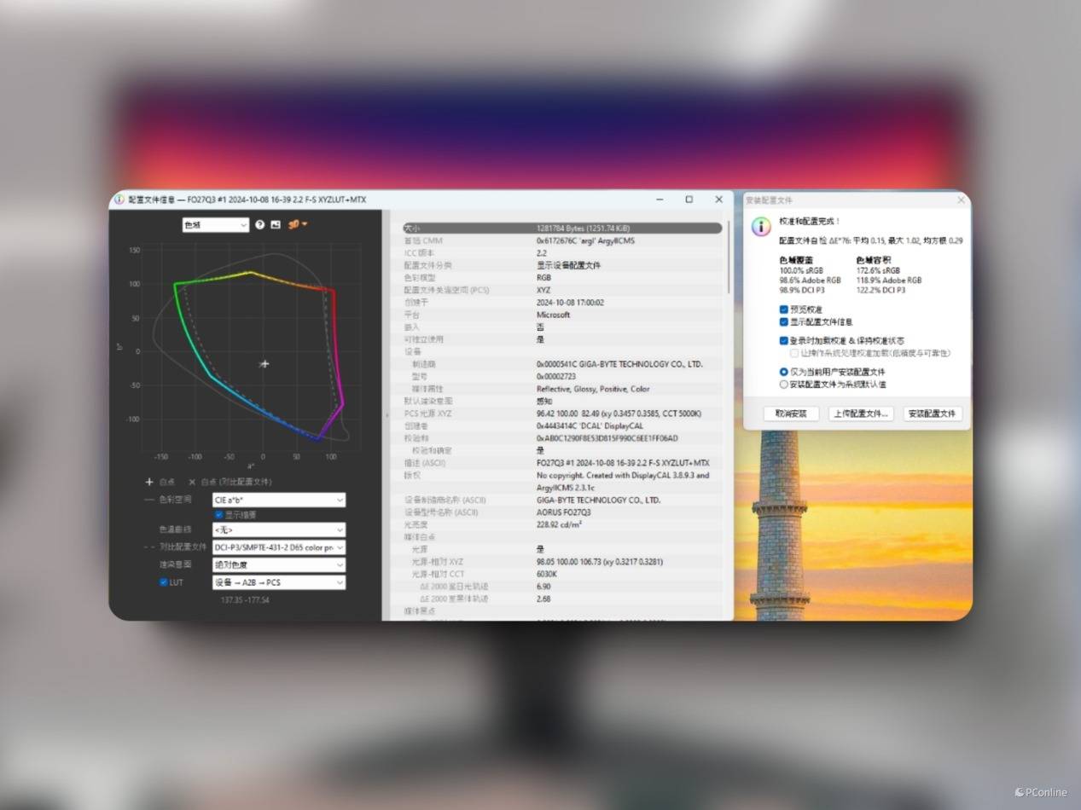The height and width of the screenshot is (810, 1081).
Task: Open the DCI-P3 comparison profile dropdown
Action: (278, 547)
